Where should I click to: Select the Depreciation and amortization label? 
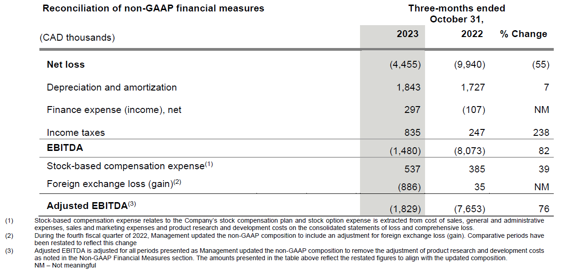112,87
